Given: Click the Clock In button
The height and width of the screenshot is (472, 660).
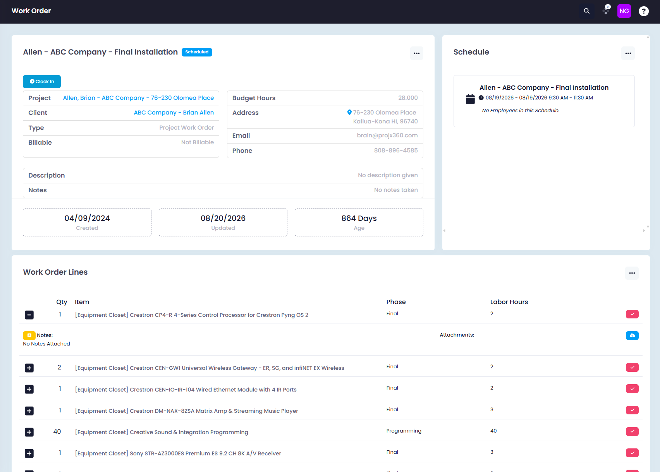Looking at the screenshot, I should (x=42, y=82).
